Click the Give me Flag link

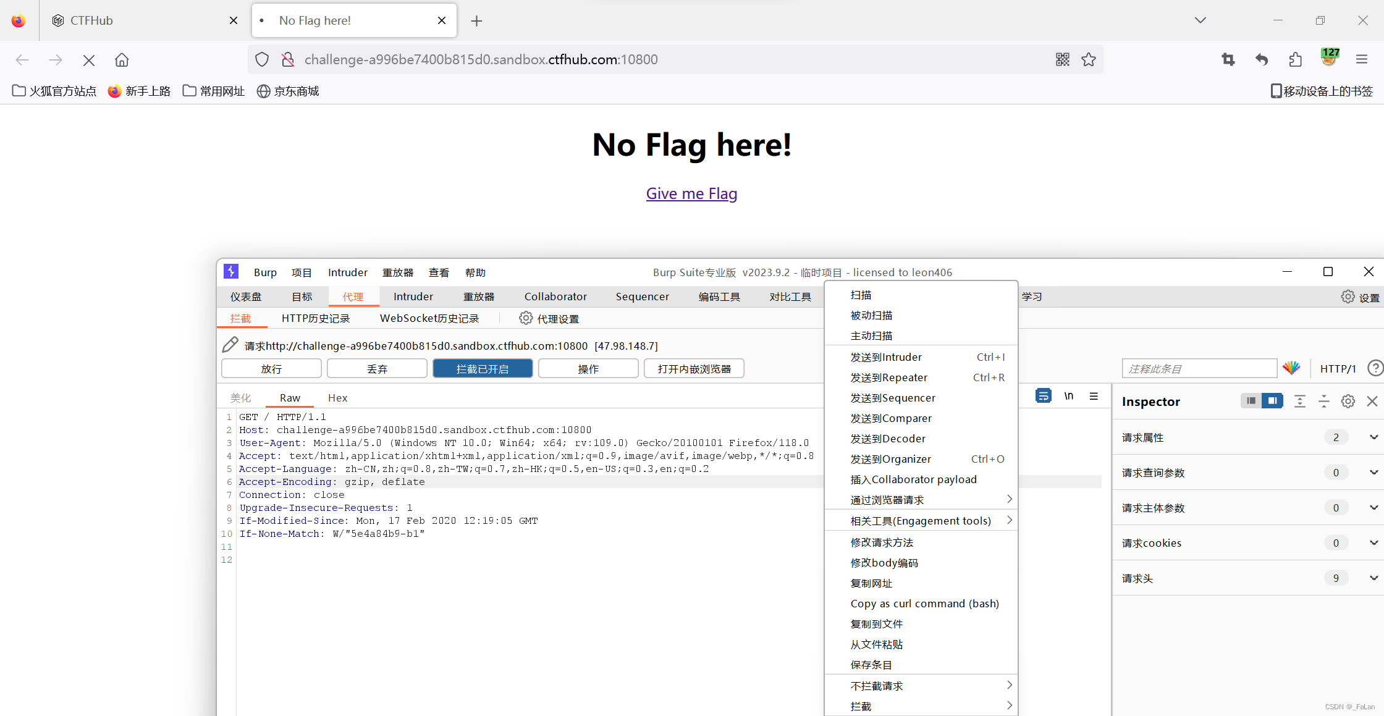pyautogui.click(x=691, y=193)
